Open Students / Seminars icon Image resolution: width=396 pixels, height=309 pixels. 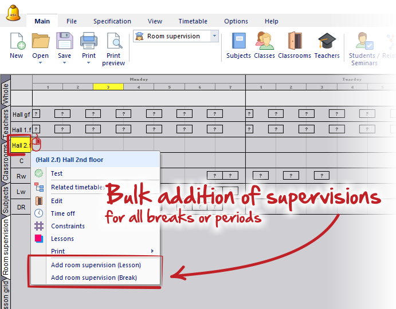pos(363,42)
